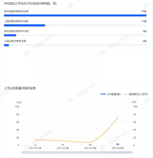
Task: Click the 2021年4季 listing count bar
Action: 118,145
